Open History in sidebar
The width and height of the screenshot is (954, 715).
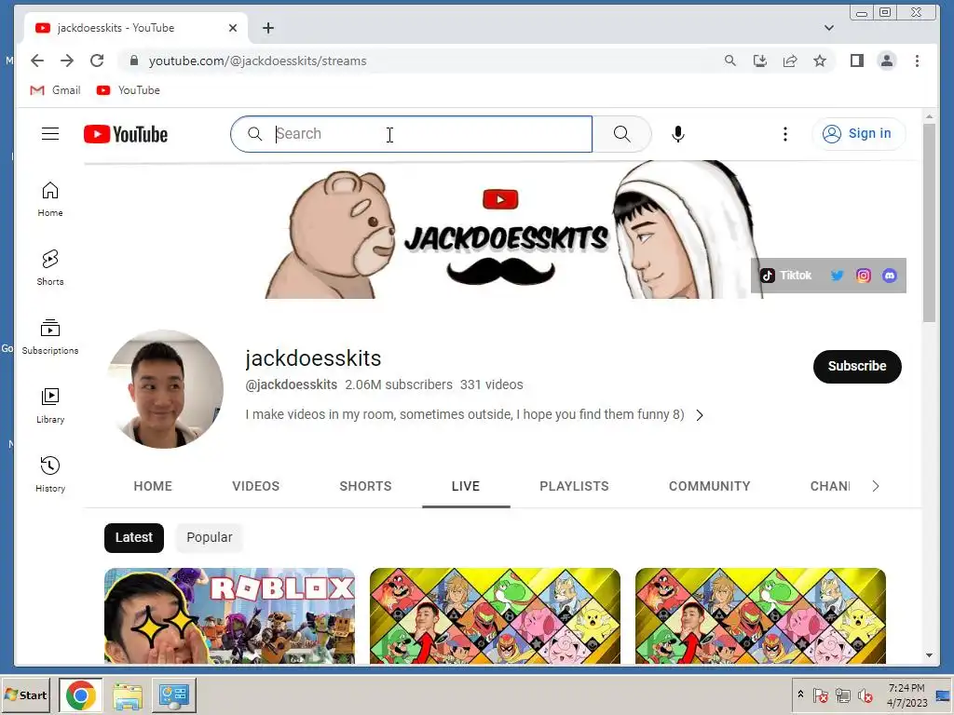[x=50, y=475]
